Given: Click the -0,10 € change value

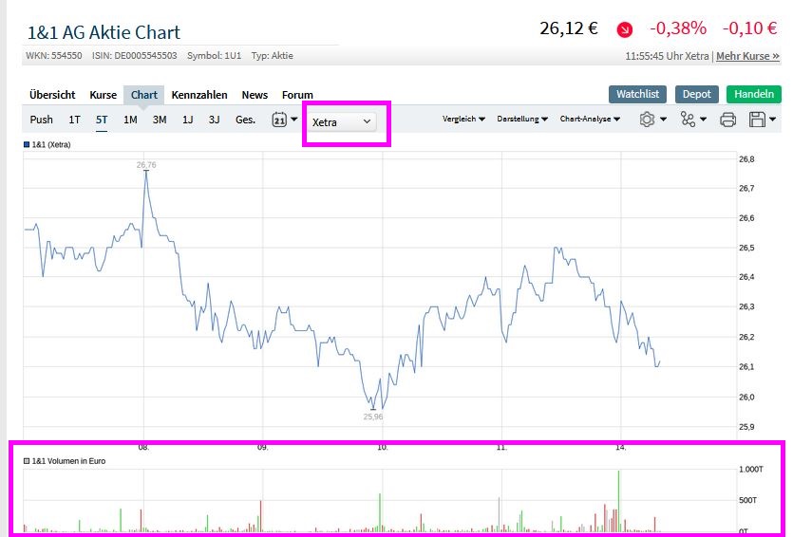Looking at the screenshot, I should pyautogui.click(x=750, y=28).
